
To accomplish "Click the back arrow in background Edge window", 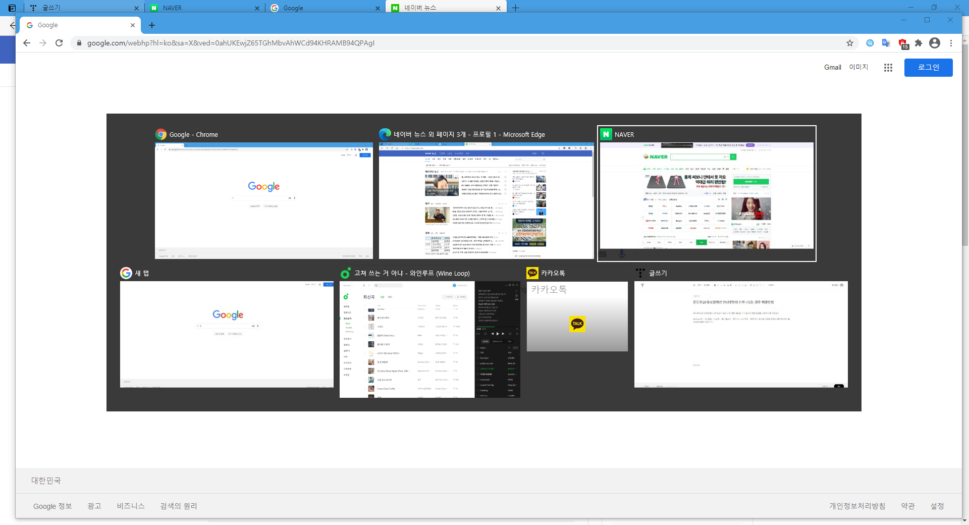I will [x=12, y=25].
